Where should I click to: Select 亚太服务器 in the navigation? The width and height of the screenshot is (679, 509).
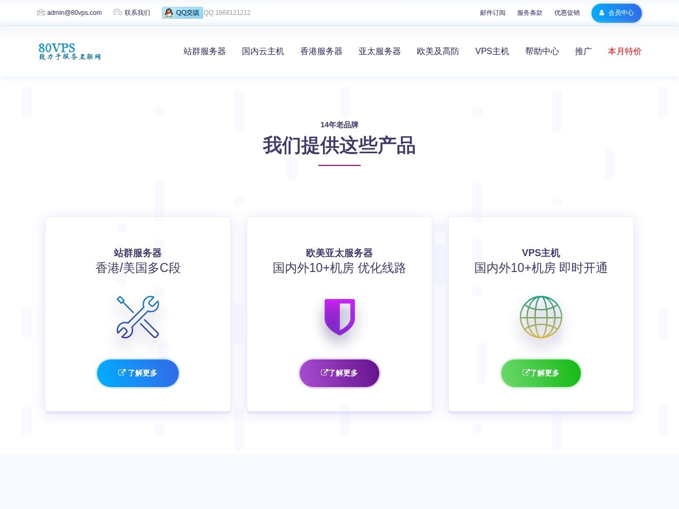tap(379, 51)
